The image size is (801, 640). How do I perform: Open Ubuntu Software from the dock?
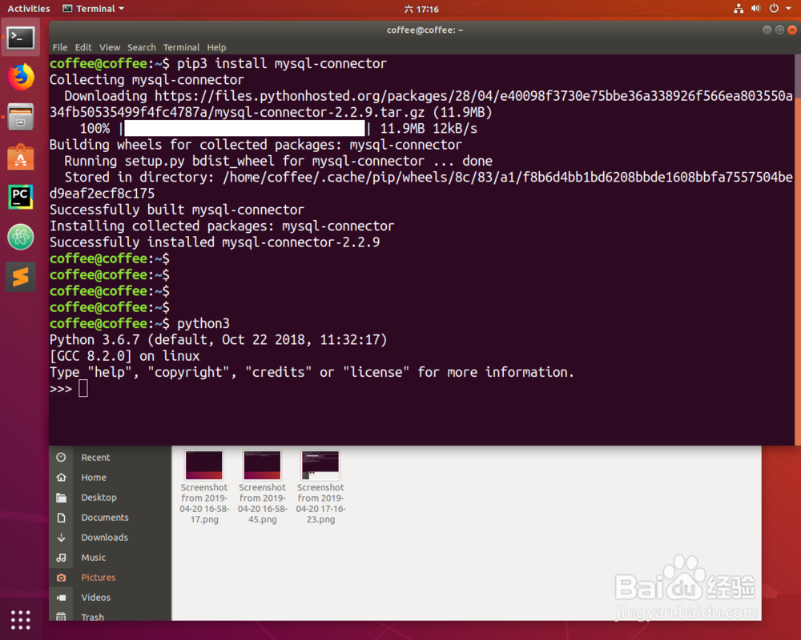21,157
